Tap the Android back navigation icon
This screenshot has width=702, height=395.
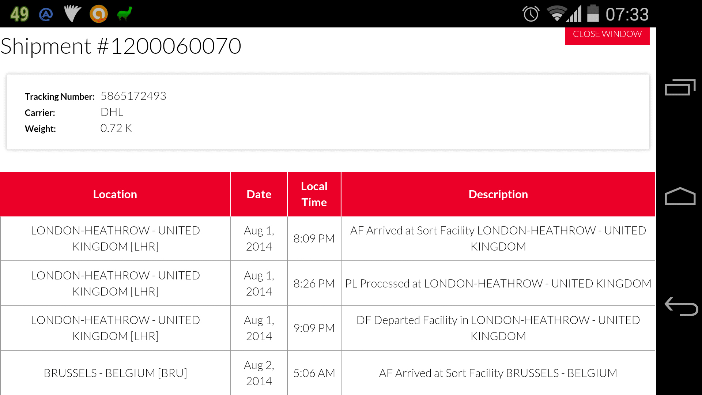[x=681, y=306]
